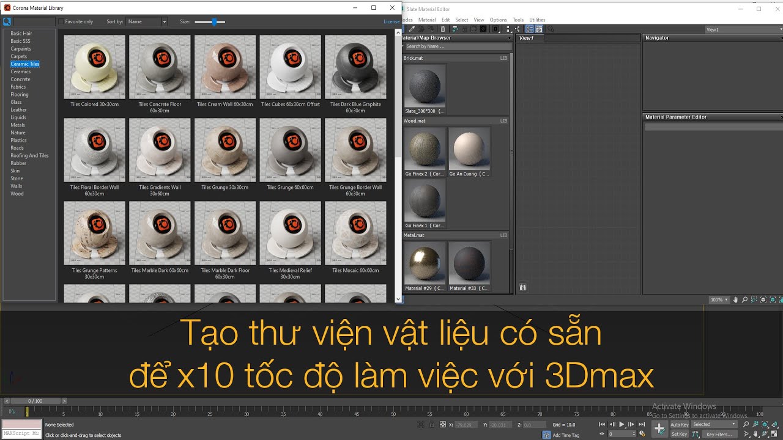This screenshot has width=783, height=440.
Task: Click the eyedropper pick-material icon in Slate toolbar
Action: tap(412, 29)
